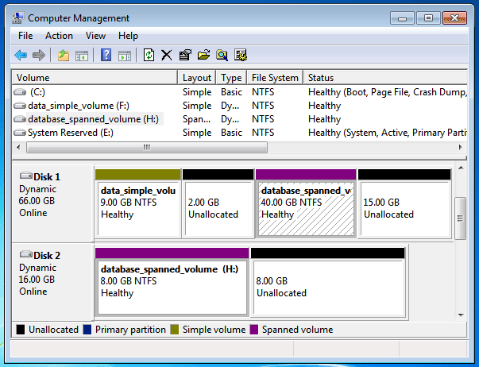The height and width of the screenshot is (367, 479).
Task: Click the blue Primary partition legend swatch
Action: point(87,330)
